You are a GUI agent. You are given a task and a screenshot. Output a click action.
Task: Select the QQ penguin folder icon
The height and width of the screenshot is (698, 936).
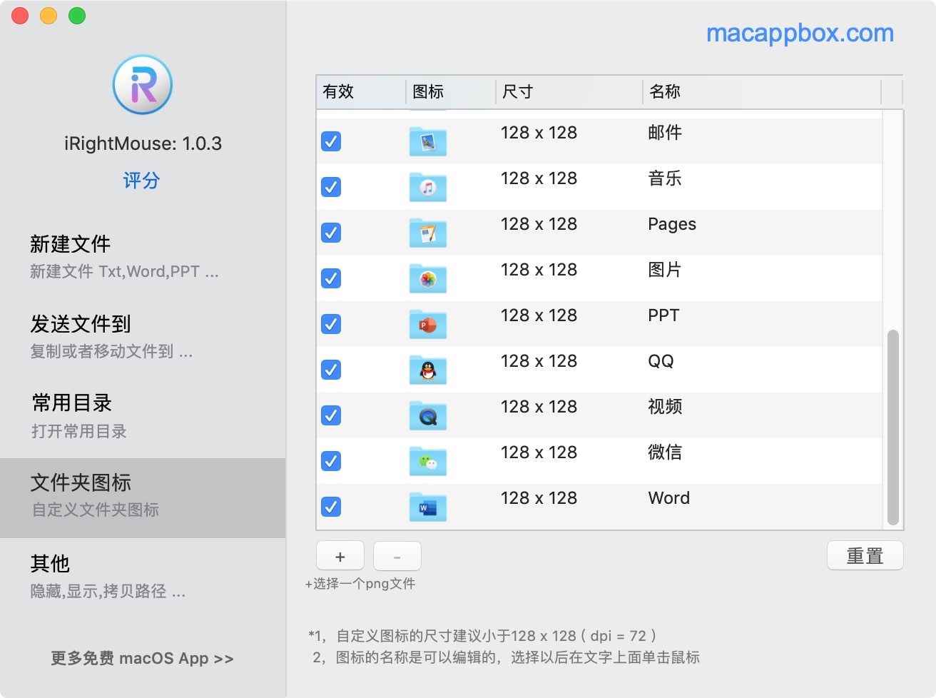click(428, 370)
